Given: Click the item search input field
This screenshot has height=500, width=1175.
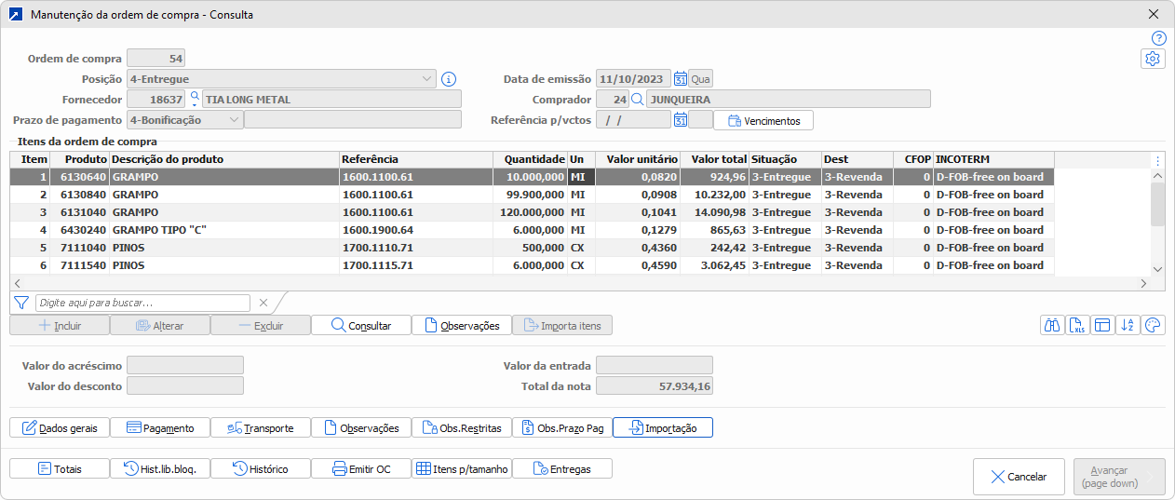Looking at the screenshot, I should 142,303.
